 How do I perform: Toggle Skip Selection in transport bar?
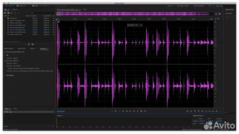pyautogui.click(x=145, y=111)
